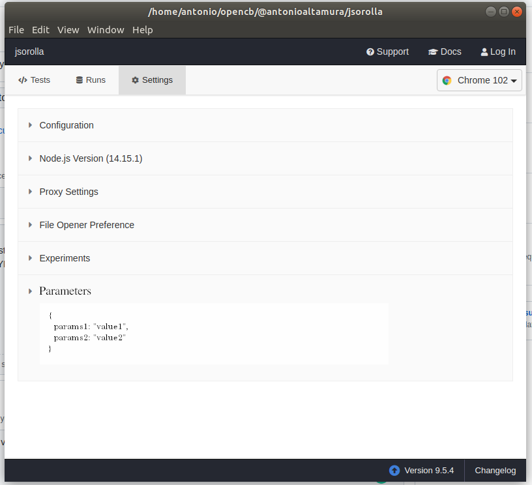Select the Tests code icon
532x485 pixels.
(21, 80)
